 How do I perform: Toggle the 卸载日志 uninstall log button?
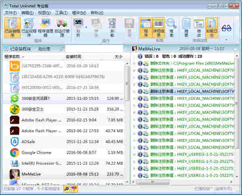click(211, 27)
